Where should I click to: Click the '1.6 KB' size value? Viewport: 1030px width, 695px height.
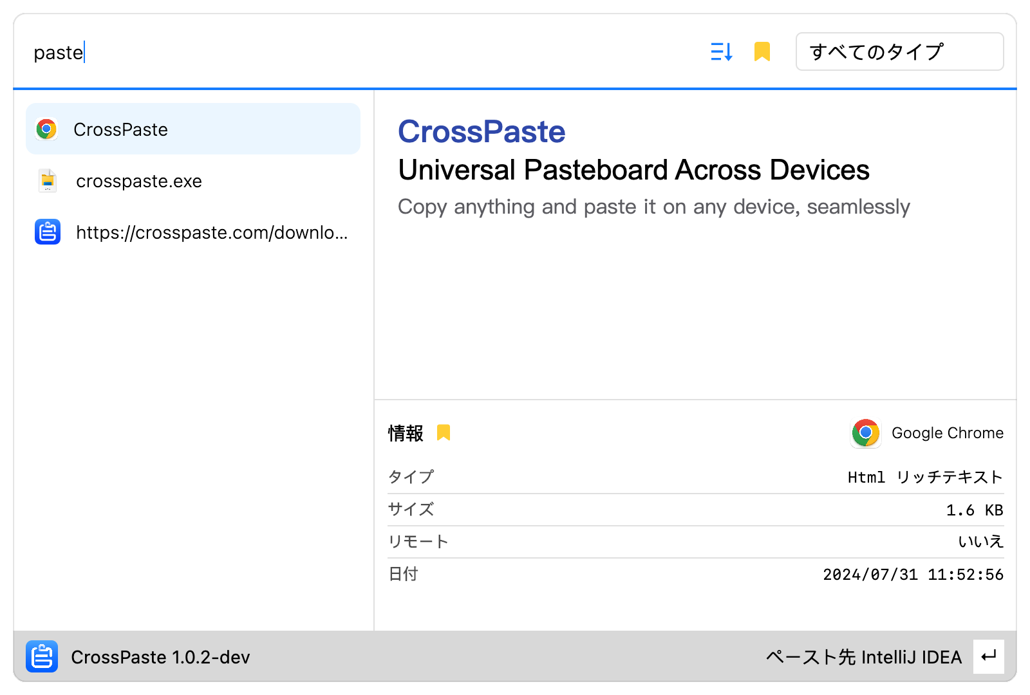point(975,510)
